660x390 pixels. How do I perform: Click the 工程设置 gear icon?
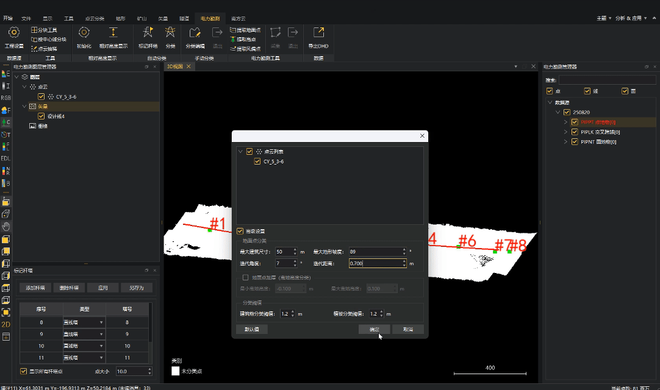click(13, 33)
